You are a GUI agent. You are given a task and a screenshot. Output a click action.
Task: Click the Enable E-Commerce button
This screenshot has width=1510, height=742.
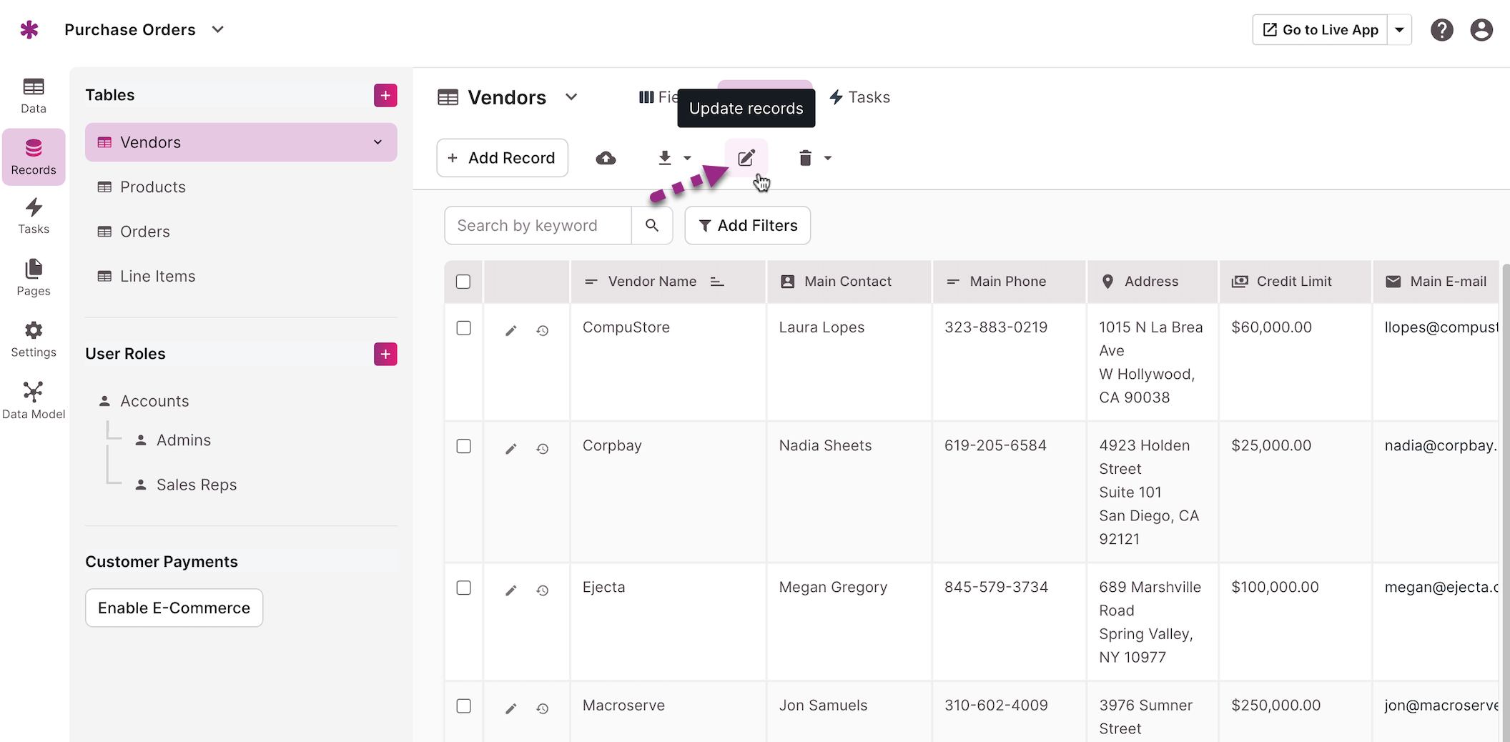(x=174, y=608)
